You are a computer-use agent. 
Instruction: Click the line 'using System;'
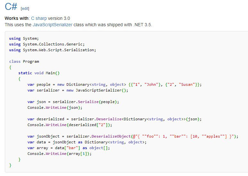[24, 38]
